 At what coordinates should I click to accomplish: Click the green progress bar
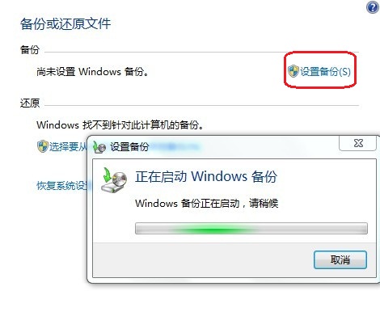(x=251, y=229)
